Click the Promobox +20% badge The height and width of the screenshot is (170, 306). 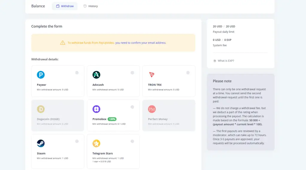click(x=112, y=119)
